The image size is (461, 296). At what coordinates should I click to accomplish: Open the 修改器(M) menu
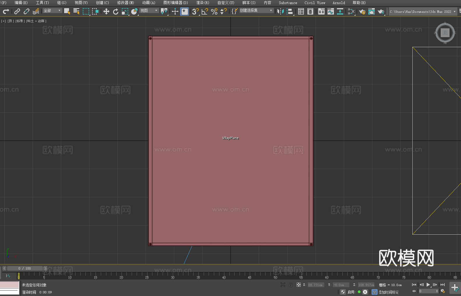click(x=126, y=3)
